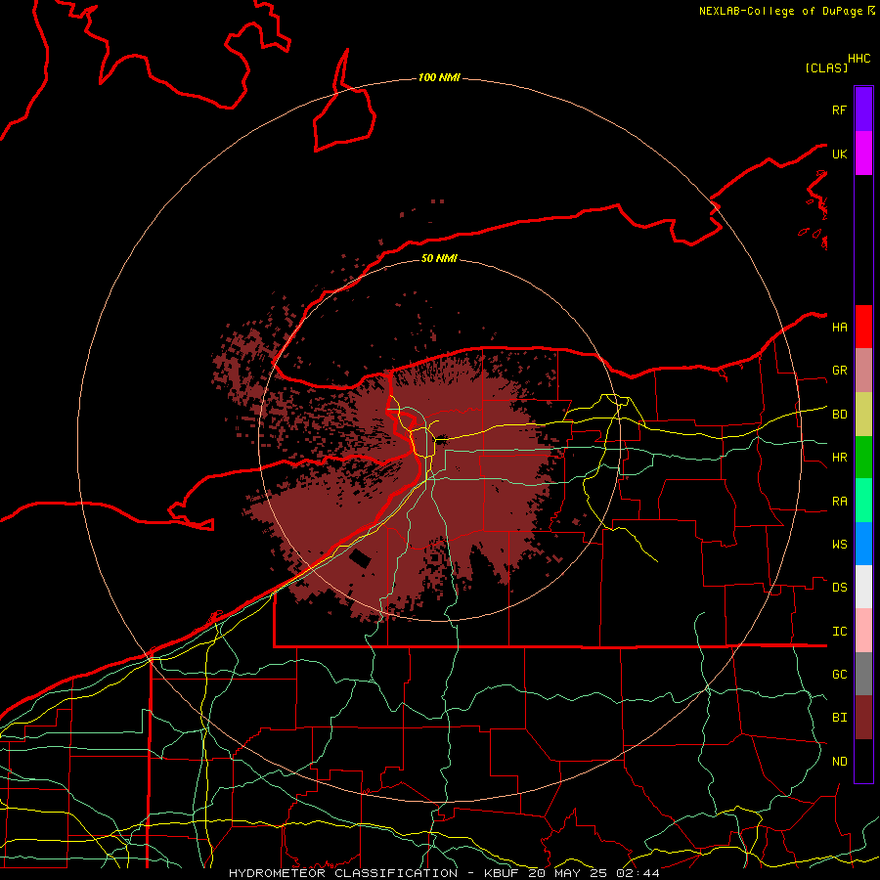This screenshot has width=880, height=880.
Task: Click the "[CLAS]" legend unit label
Action: pyautogui.click(x=826, y=67)
